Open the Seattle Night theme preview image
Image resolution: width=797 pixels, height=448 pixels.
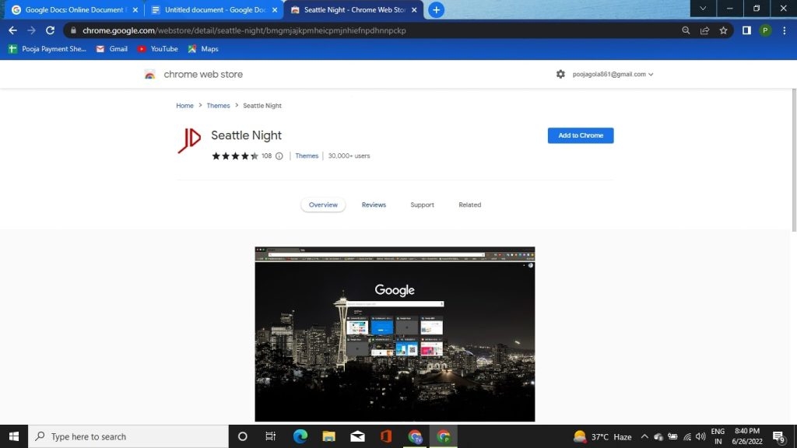[395, 334]
